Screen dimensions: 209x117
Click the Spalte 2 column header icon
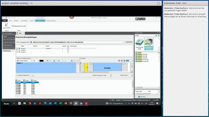pyautogui.click(x=24, y=81)
